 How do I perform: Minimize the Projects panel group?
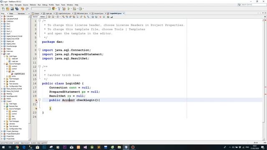29,13
